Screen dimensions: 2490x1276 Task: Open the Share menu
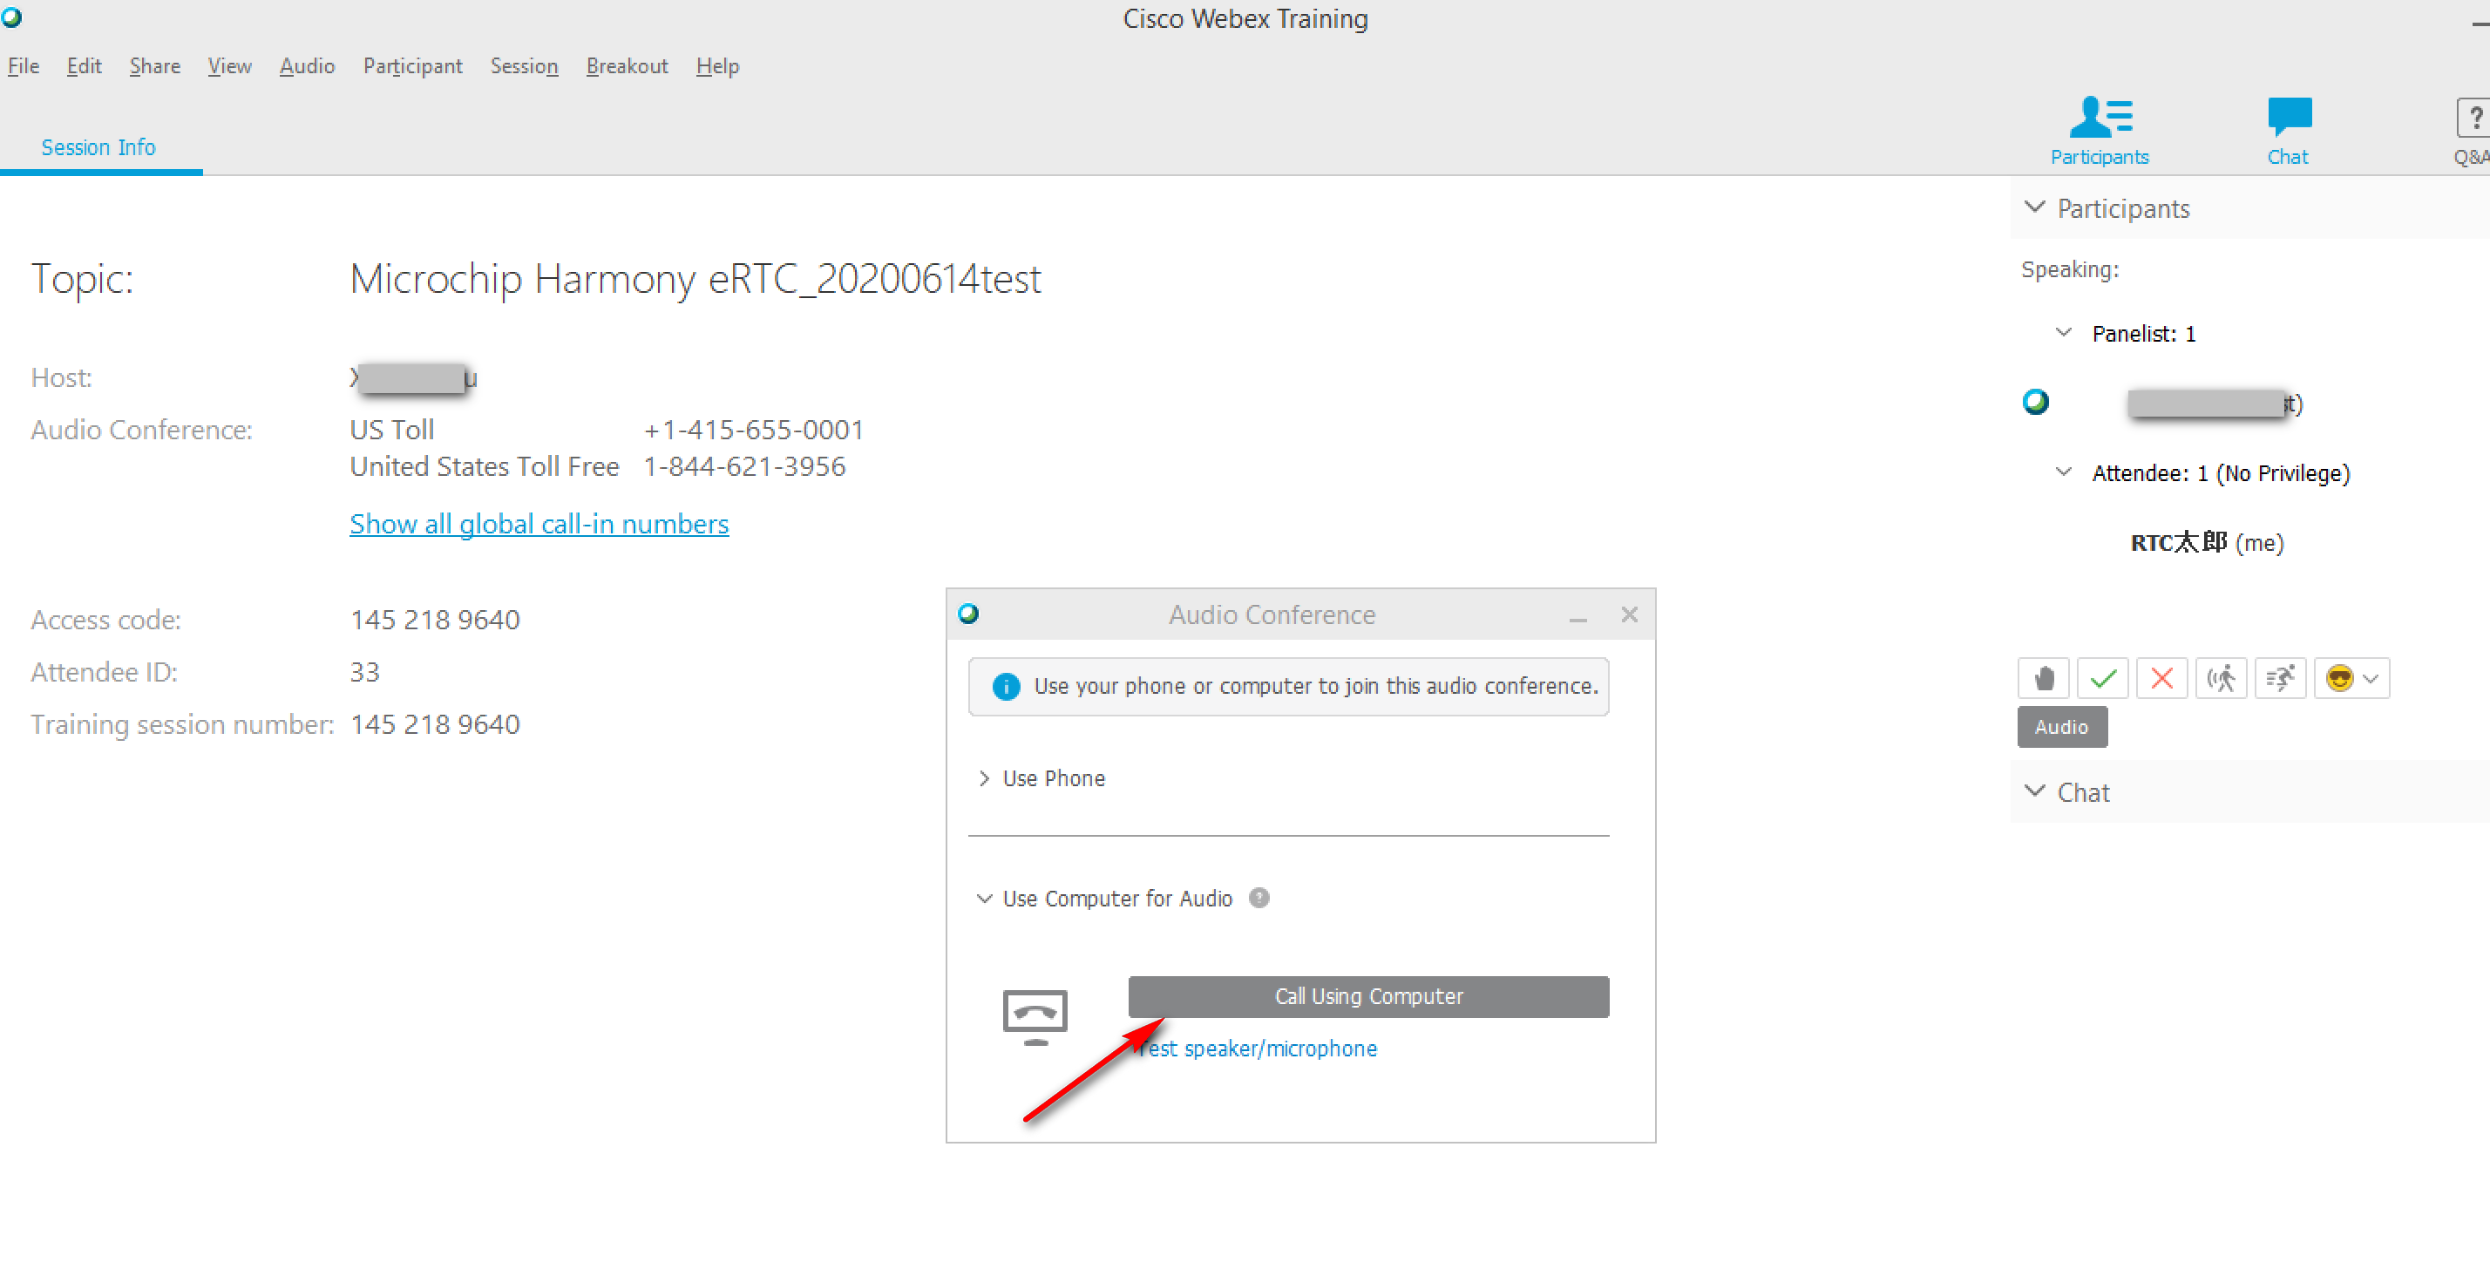point(154,65)
